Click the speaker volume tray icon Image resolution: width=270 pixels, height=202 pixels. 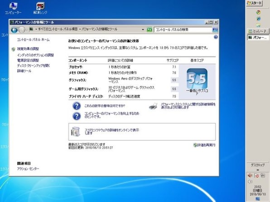(250, 175)
